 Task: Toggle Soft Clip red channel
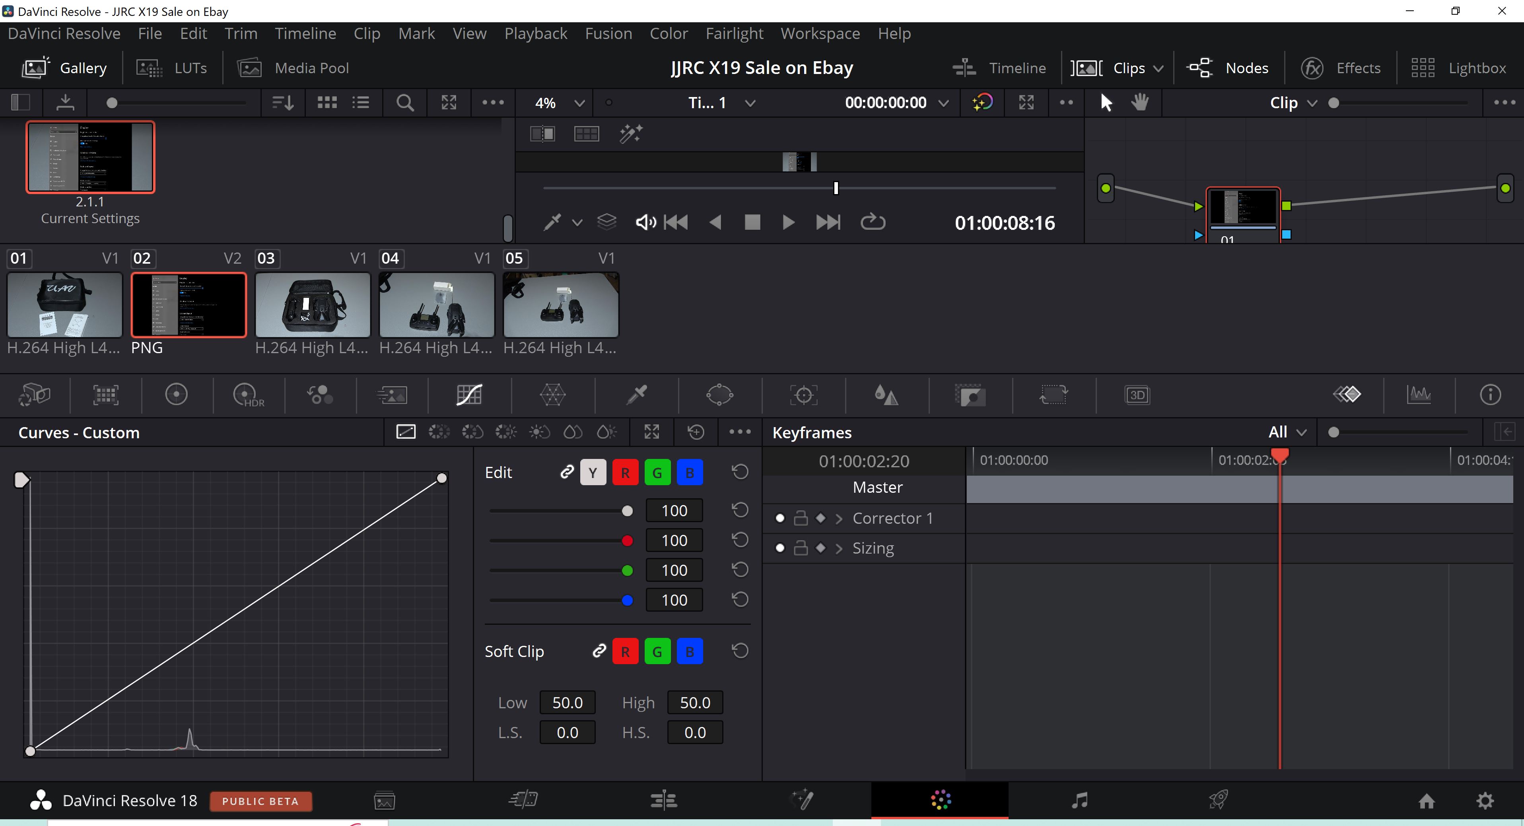[x=625, y=651]
